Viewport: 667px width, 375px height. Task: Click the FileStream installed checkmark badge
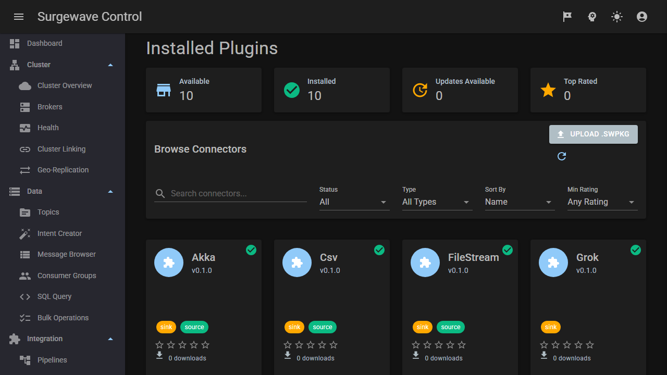(x=508, y=250)
